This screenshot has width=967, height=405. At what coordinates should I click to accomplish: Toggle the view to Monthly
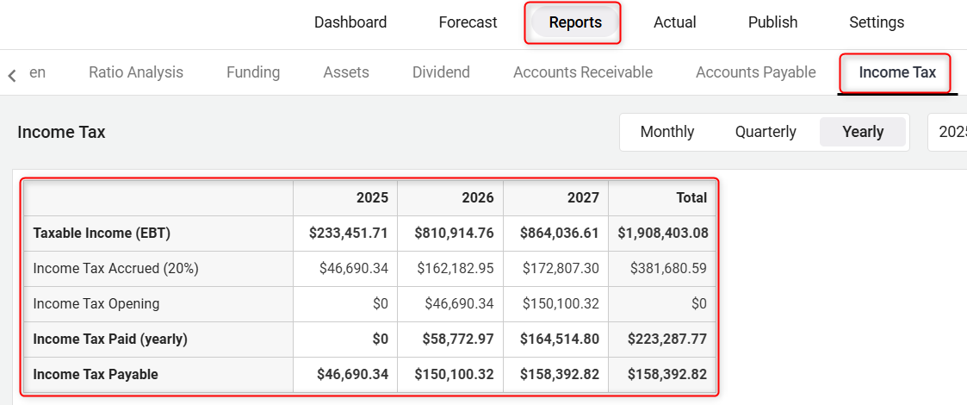(667, 132)
